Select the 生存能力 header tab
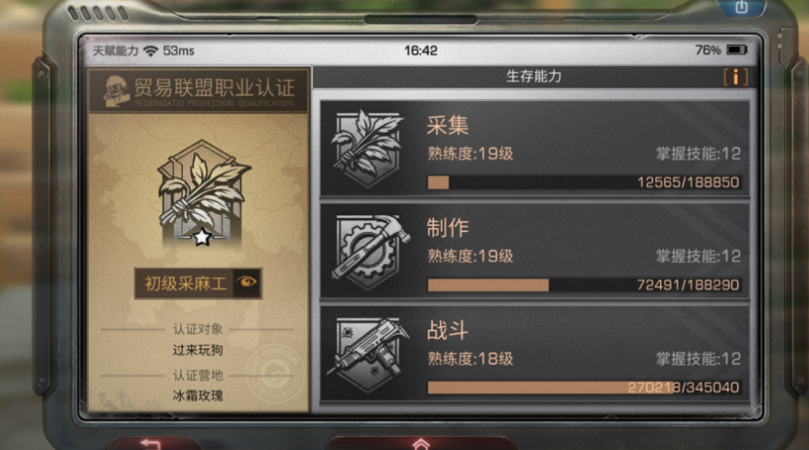The width and height of the screenshot is (809, 450). click(x=534, y=77)
